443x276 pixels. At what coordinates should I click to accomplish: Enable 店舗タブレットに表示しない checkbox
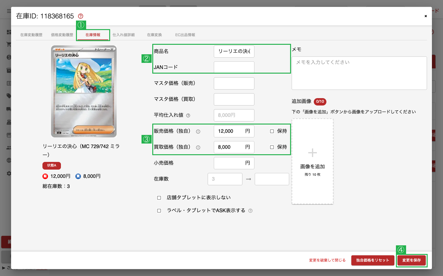click(159, 198)
